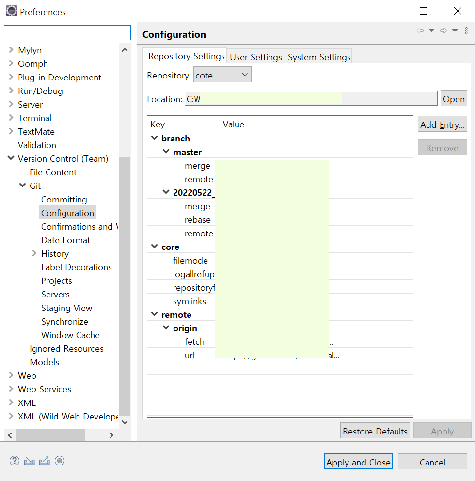
Task: Expand the Terminal node
Action: [11, 118]
